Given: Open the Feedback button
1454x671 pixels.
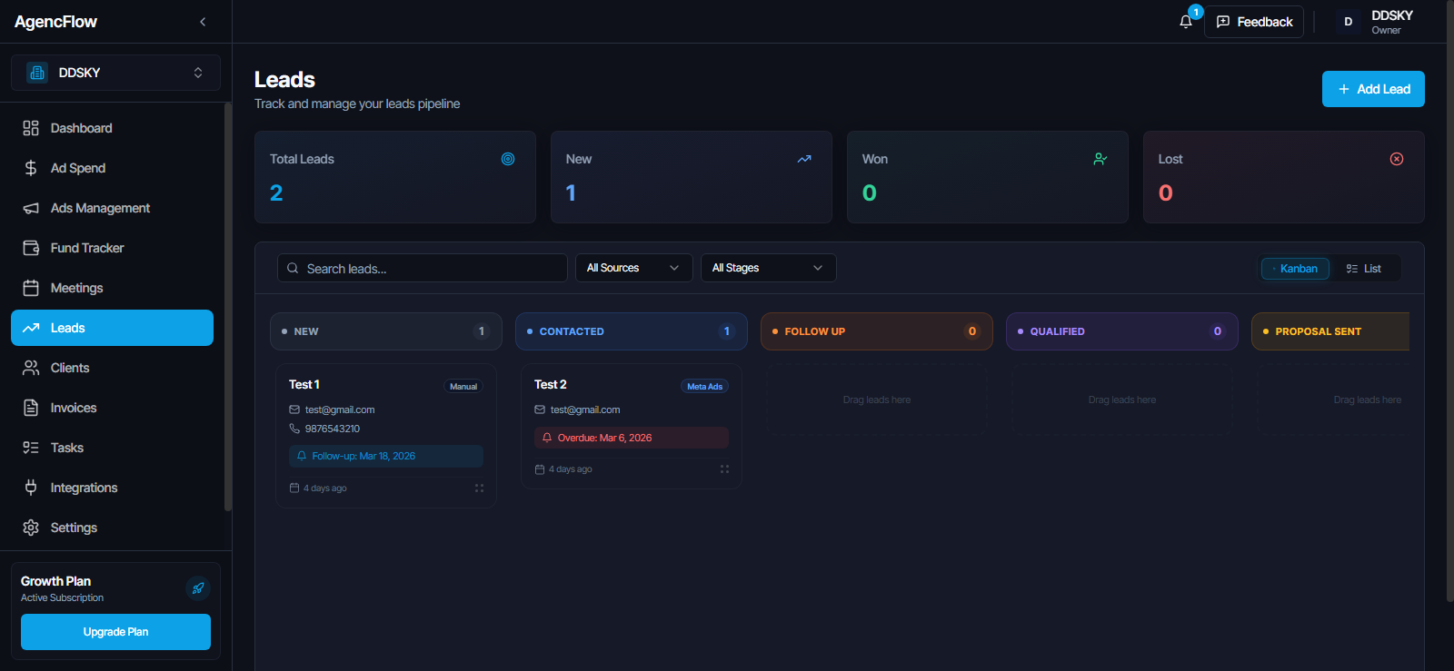Looking at the screenshot, I should coord(1254,22).
